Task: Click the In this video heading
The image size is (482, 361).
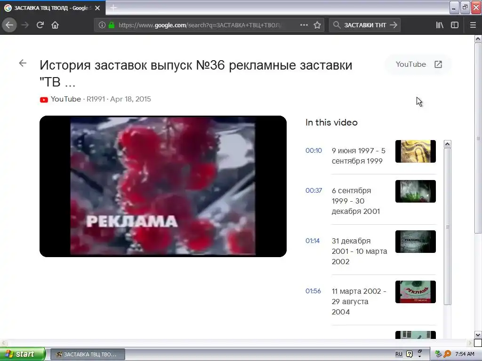Action: pyautogui.click(x=331, y=123)
